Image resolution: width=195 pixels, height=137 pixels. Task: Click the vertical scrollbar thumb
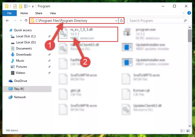[x=190, y=36]
